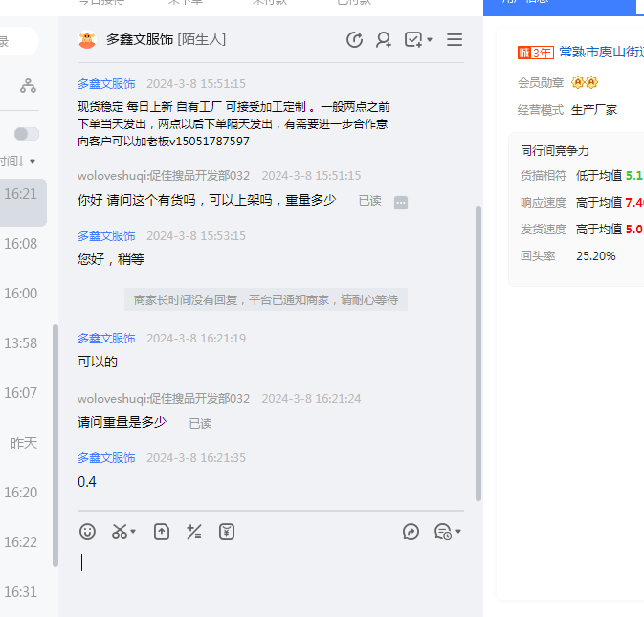This screenshot has height=617, width=644.
Task: Click the yuan price quote icon
Action: [x=227, y=532]
